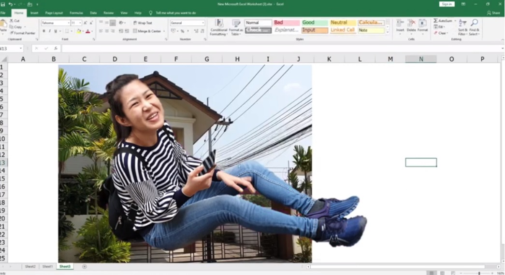Viewport: 505px width, 275px height.
Task: Apply the Good cell style swatch
Action: pyautogui.click(x=315, y=23)
